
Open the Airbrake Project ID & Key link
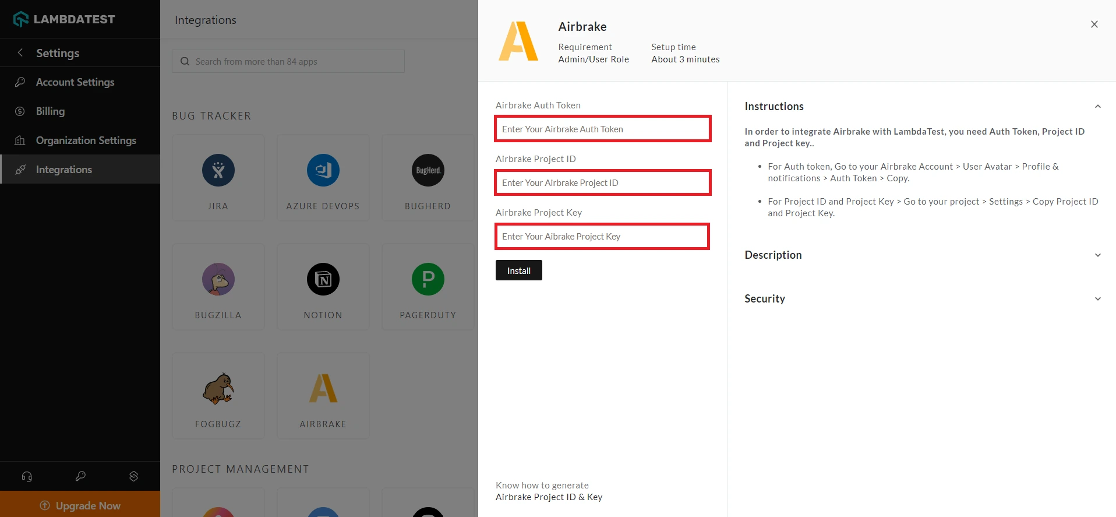pos(549,497)
